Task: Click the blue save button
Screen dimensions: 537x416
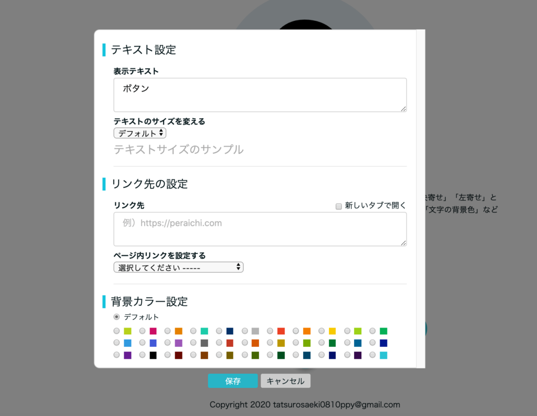Action: [x=233, y=381]
